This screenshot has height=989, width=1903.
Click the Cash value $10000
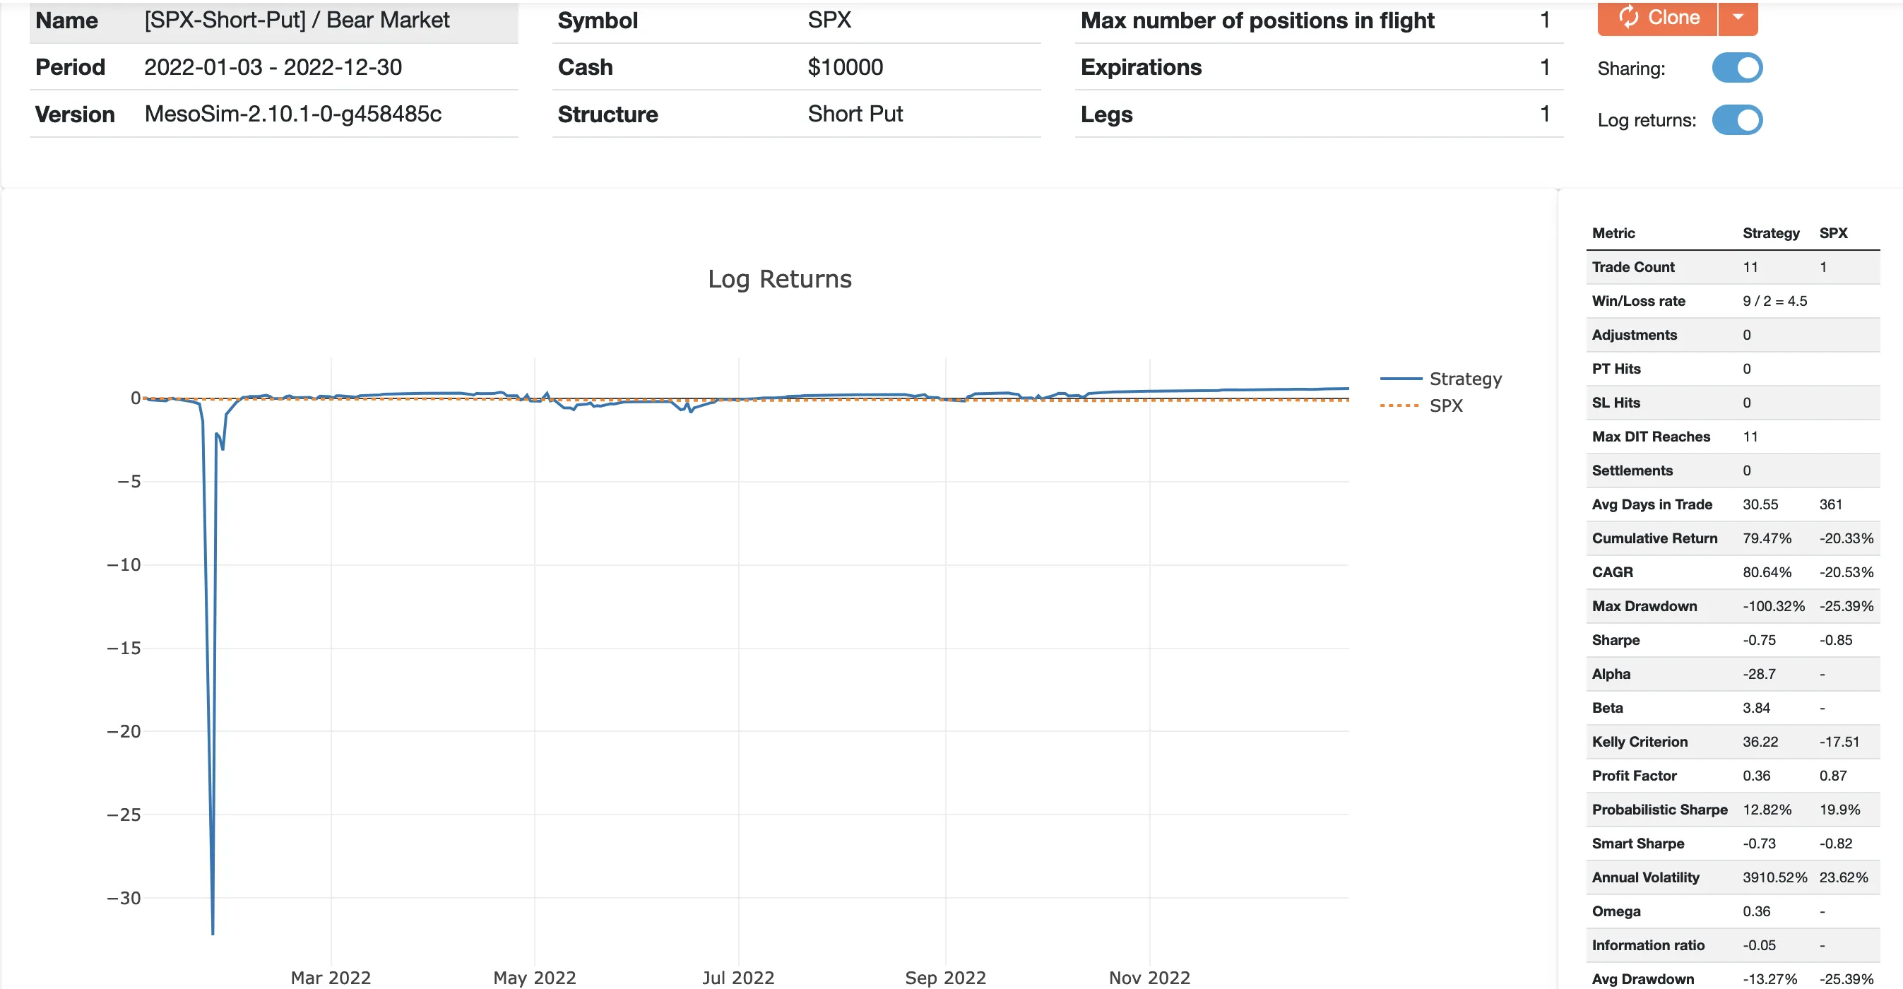844,67
